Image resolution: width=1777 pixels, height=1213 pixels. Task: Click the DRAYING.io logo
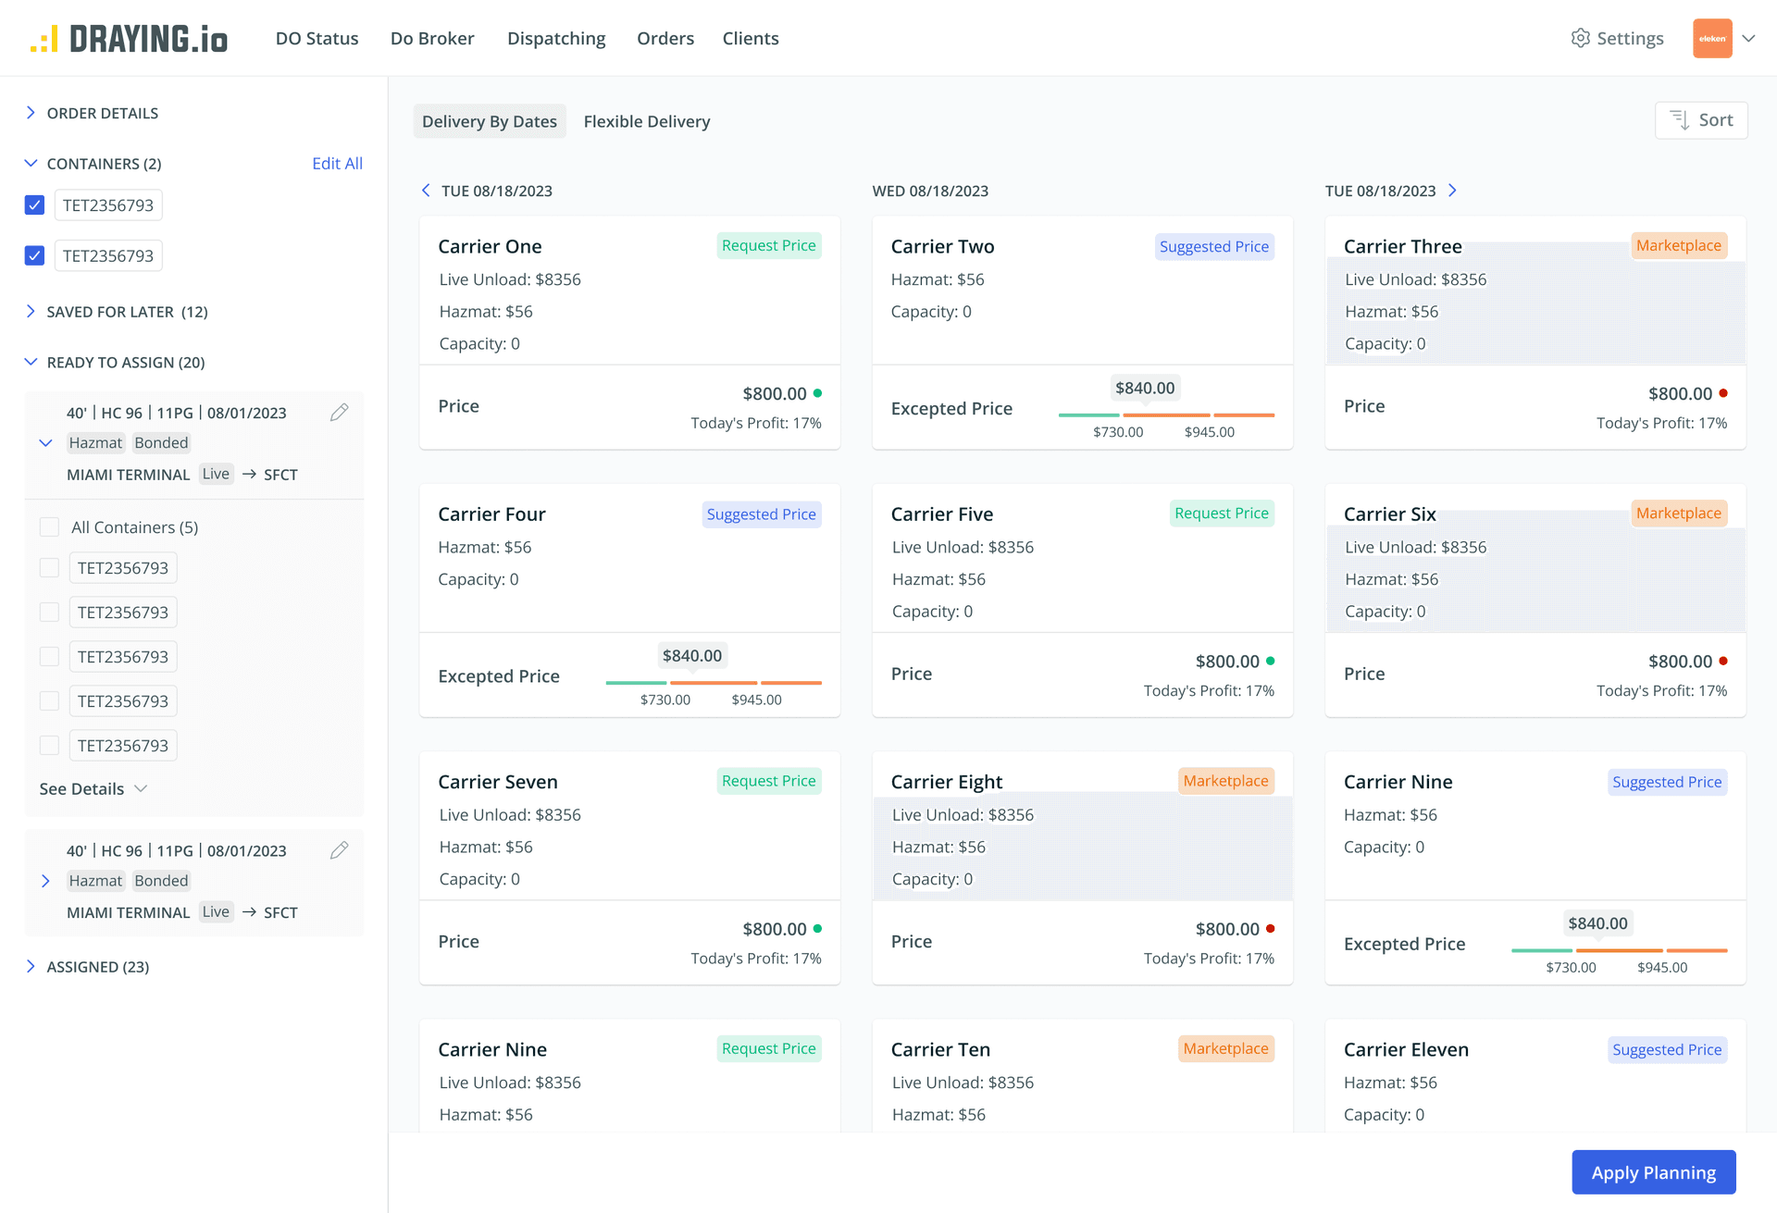[129, 39]
